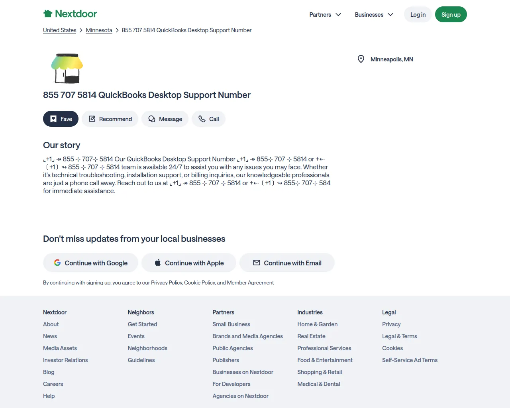The image size is (510, 408).
Task: Click the chat bubble icon in Message
Action: pyautogui.click(x=152, y=119)
